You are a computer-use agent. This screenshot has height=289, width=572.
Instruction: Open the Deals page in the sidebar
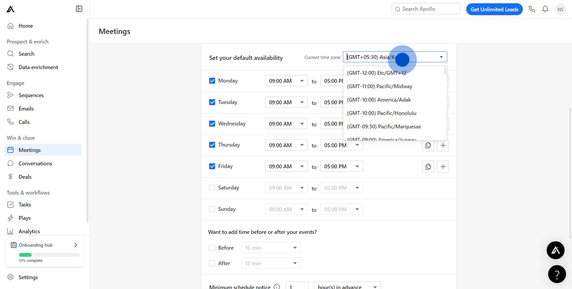(25, 177)
